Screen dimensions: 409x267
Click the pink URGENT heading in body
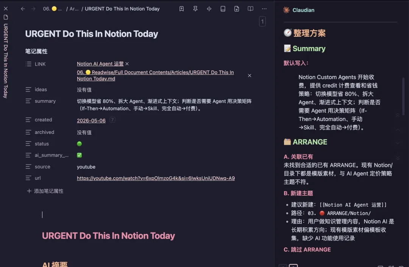(x=108, y=236)
